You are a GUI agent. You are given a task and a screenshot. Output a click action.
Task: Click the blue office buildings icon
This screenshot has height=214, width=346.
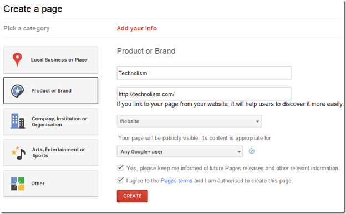(17, 121)
